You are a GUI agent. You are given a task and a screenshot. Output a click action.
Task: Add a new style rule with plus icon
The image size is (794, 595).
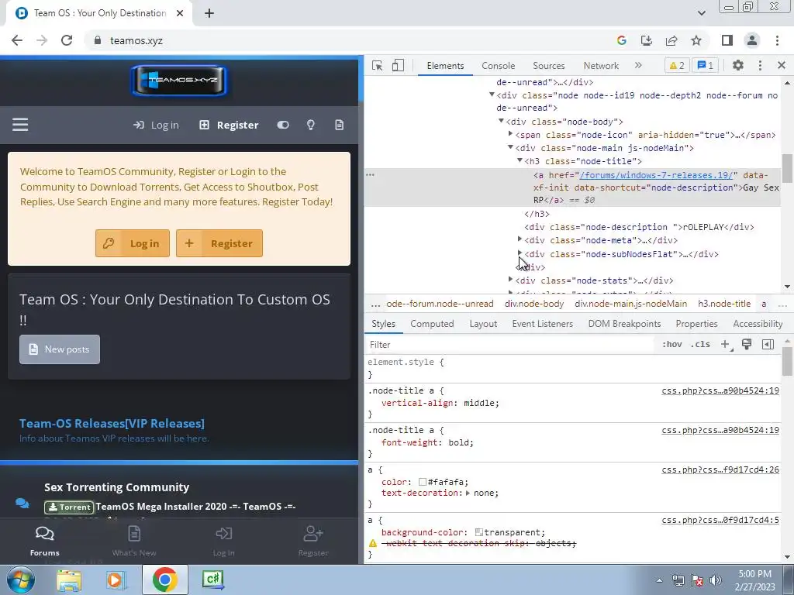[725, 345]
